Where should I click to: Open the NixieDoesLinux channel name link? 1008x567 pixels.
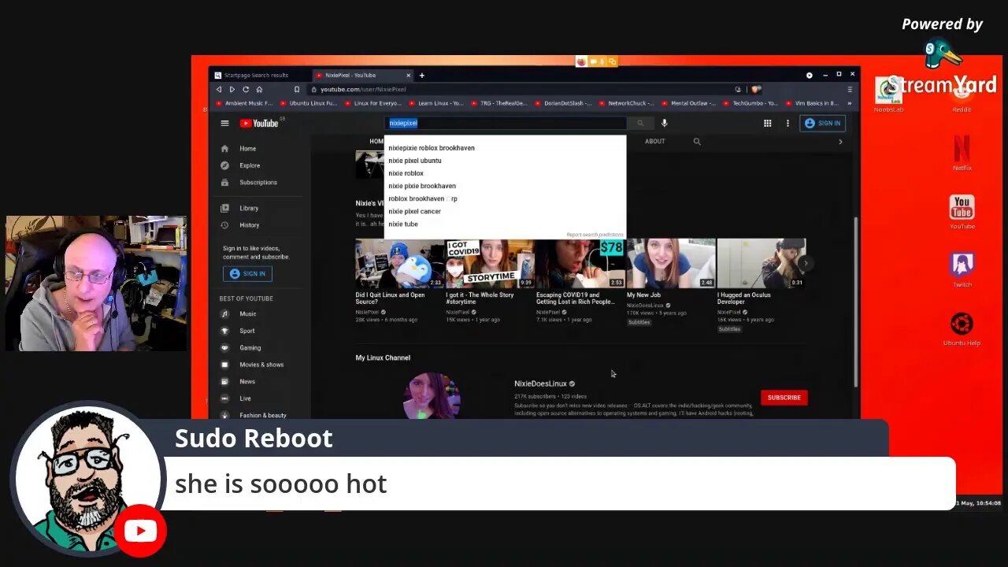pos(540,384)
